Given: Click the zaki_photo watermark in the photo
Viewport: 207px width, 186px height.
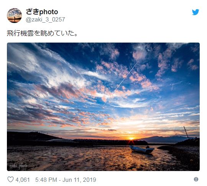Looking at the screenshot, I should coord(18,166).
